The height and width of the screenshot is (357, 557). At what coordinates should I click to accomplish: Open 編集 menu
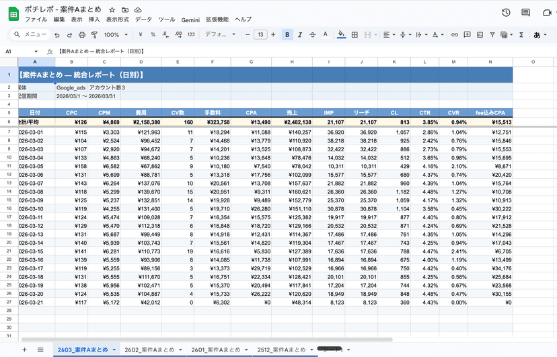59,19
